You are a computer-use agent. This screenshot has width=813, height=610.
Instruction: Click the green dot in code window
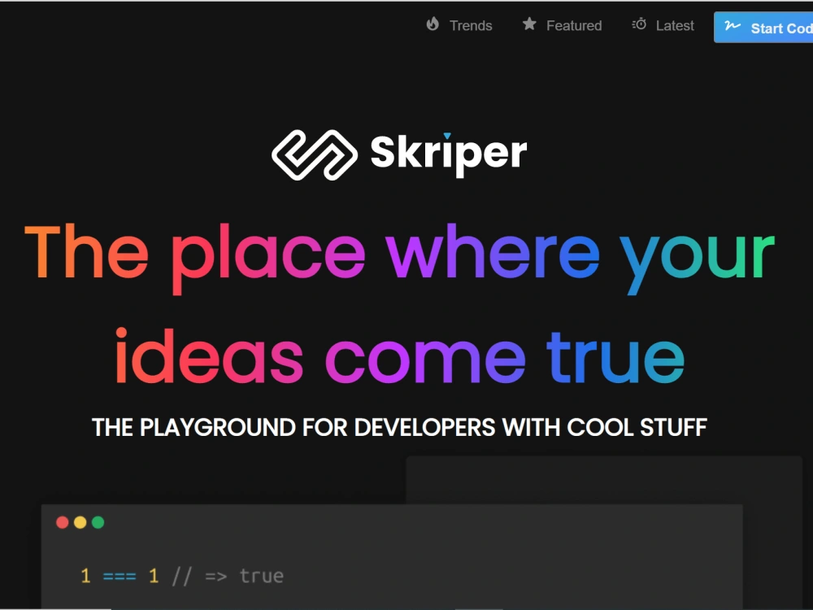point(98,522)
